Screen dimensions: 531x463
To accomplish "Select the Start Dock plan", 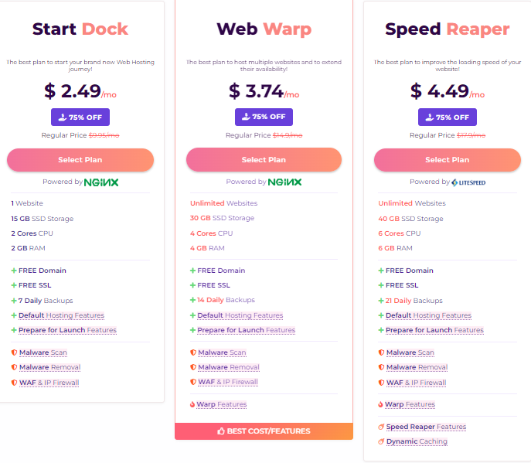I will [x=80, y=160].
